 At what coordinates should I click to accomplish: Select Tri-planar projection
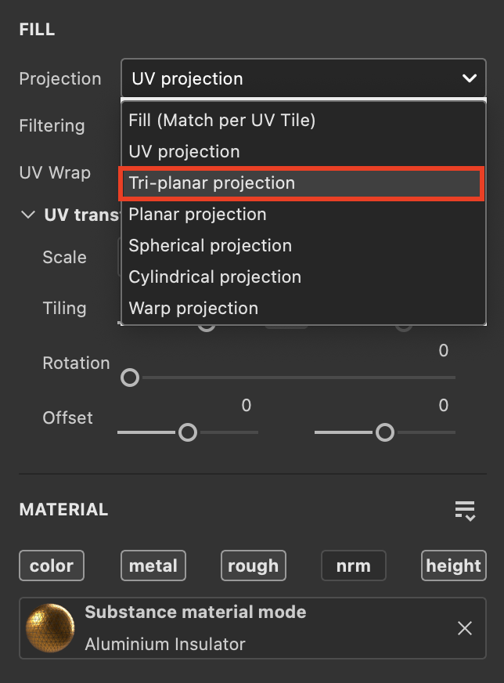[210, 182]
